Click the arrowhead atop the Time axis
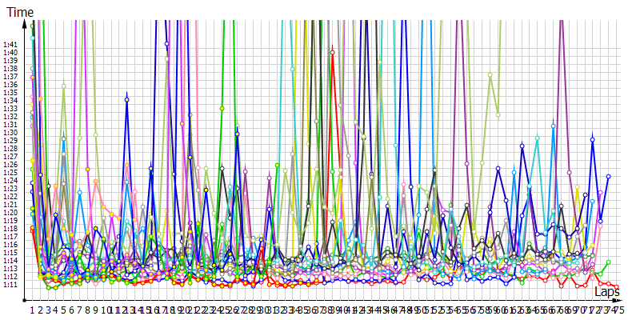The image size is (640, 320). point(26,22)
